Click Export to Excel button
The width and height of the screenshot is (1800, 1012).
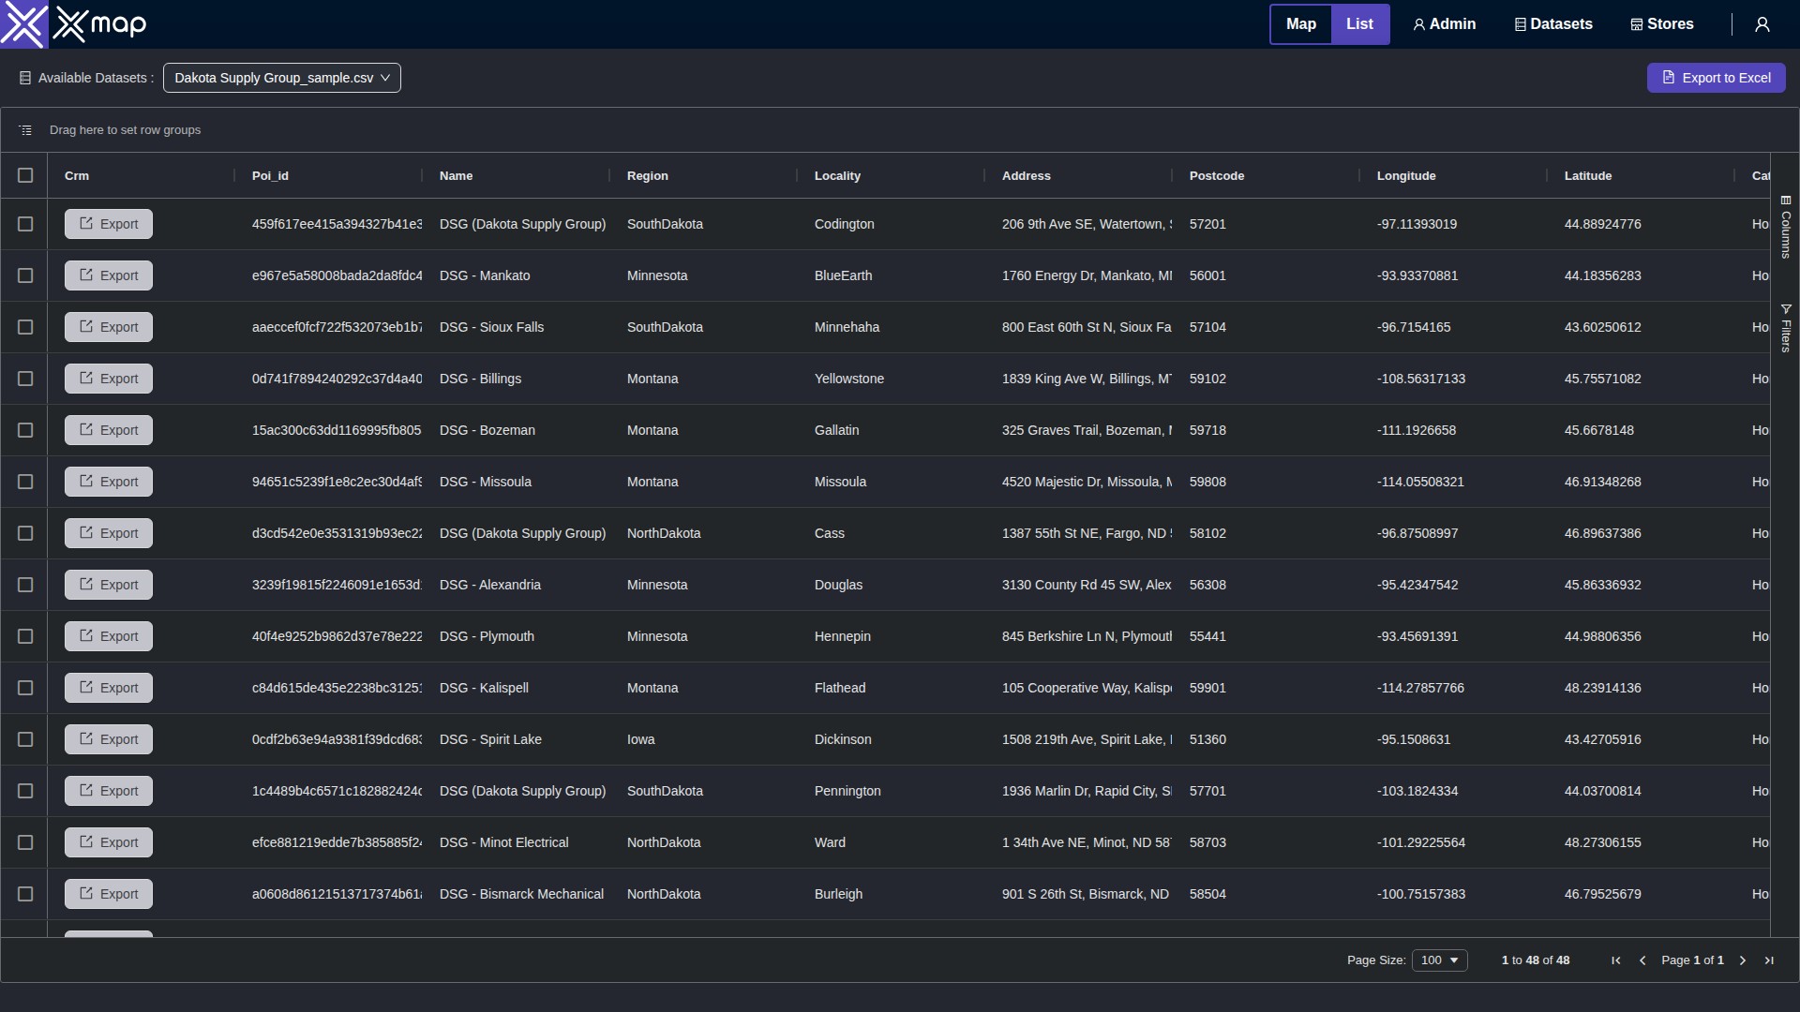pos(1716,78)
